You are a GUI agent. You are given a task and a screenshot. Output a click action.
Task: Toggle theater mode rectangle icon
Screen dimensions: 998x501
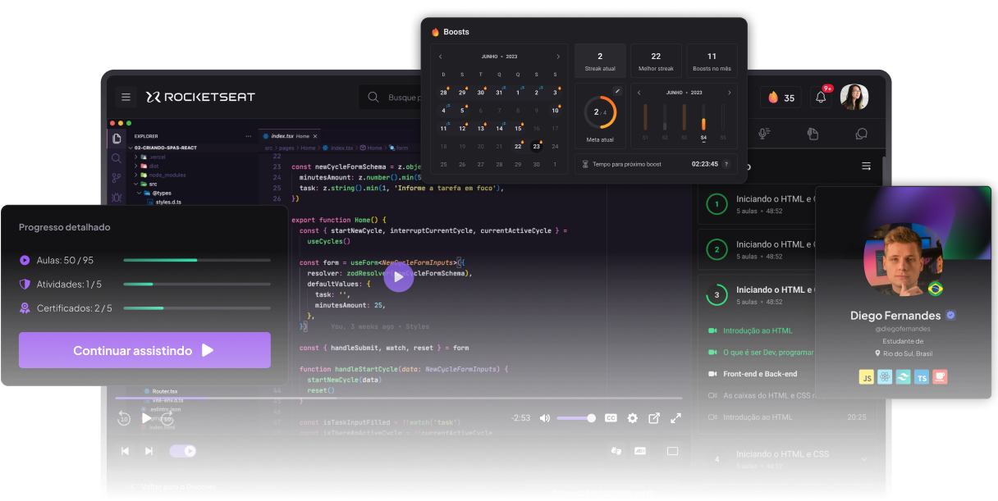672,451
